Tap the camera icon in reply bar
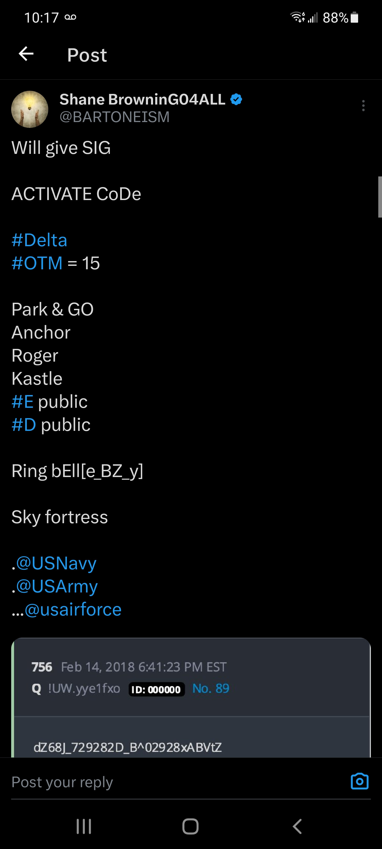382x849 pixels. (x=359, y=781)
